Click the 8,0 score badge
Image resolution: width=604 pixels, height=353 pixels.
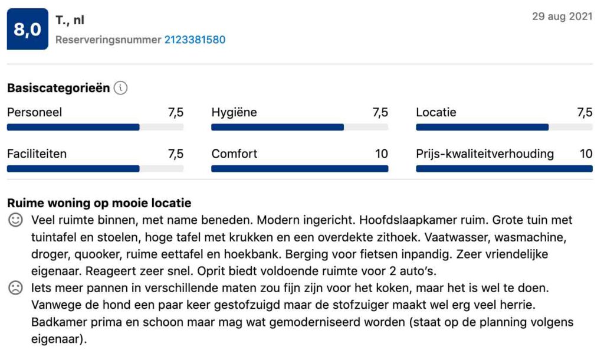28,29
